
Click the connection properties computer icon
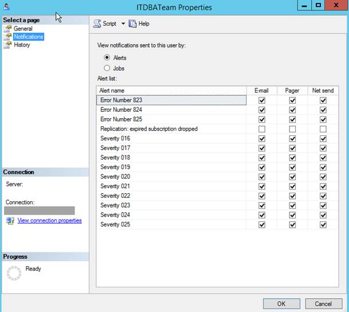pos(10,220)
